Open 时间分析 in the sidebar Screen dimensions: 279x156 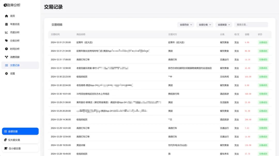pos(20,49)
